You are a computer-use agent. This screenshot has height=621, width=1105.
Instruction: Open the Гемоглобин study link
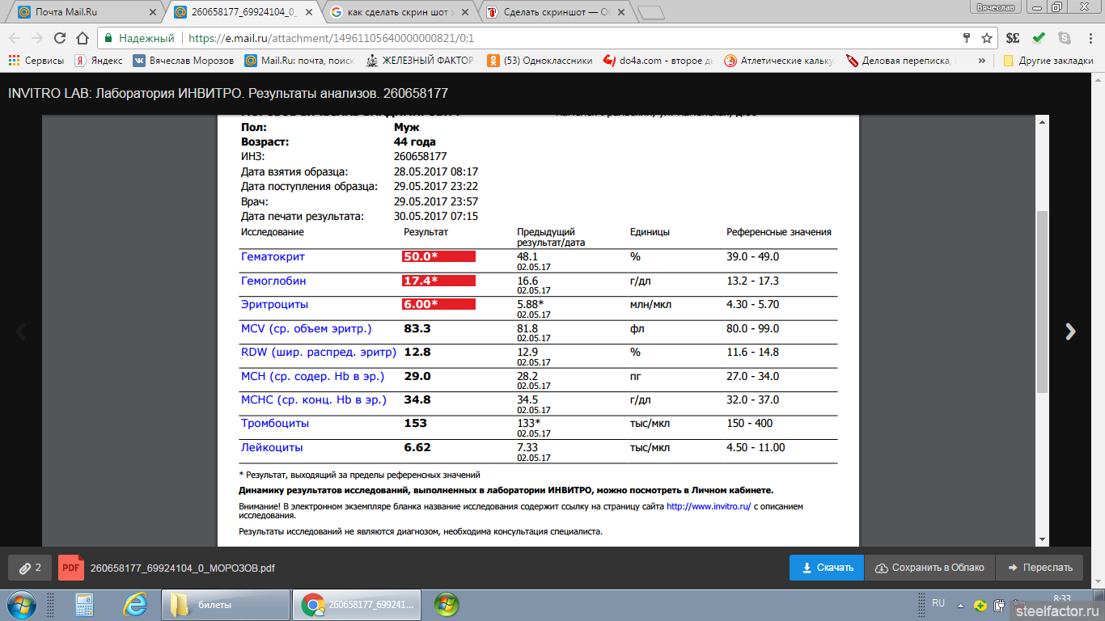click(x=273, y=281)
